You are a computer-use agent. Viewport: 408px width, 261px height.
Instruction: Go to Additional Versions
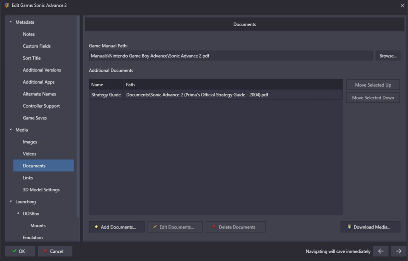42,70
